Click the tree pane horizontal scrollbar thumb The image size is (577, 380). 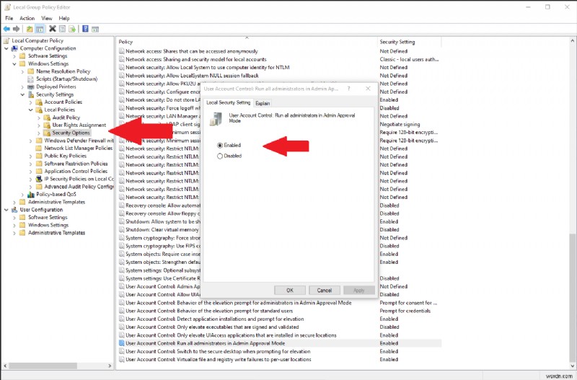43,366
